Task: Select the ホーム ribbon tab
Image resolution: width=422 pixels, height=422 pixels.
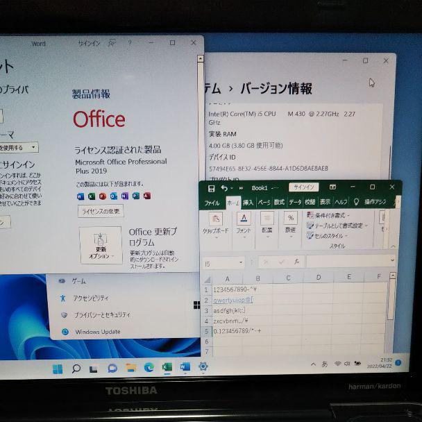Action: pos(233,203)
